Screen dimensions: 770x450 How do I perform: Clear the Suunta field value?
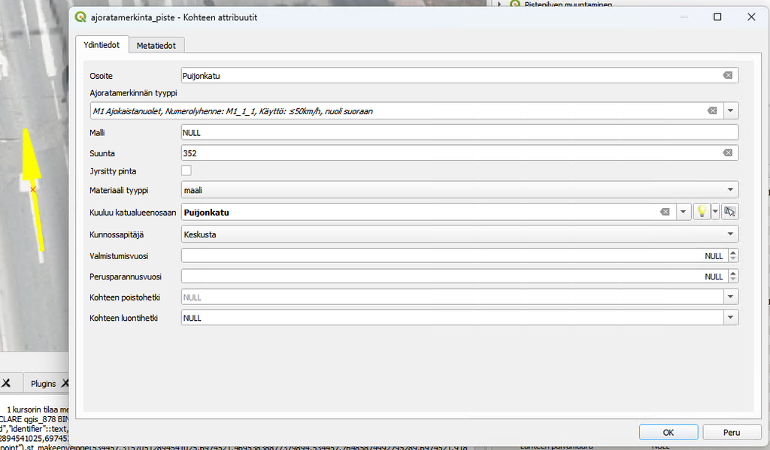coord(728,153)
